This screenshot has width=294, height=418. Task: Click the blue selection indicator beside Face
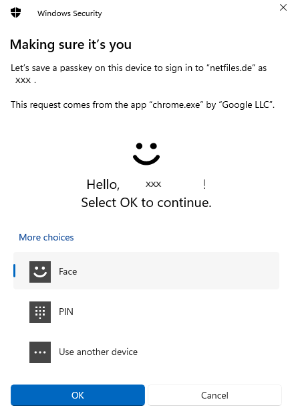point(14,271)
